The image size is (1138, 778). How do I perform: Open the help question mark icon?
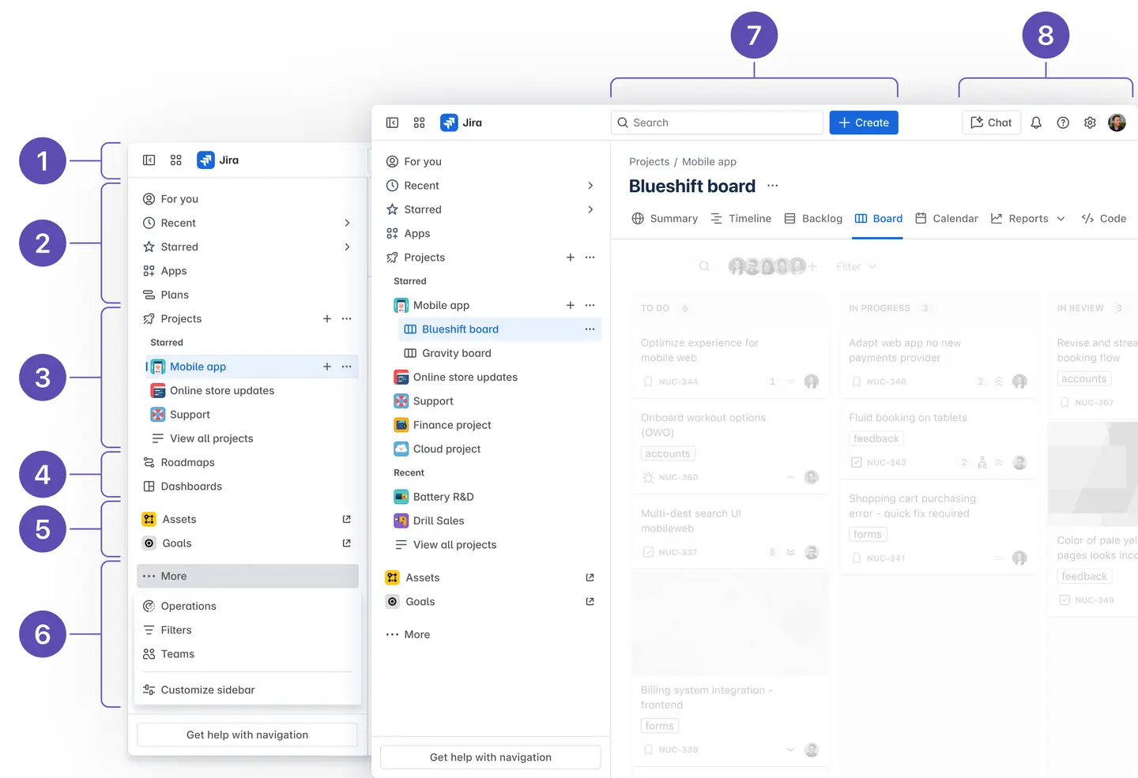pos(1063,122)
